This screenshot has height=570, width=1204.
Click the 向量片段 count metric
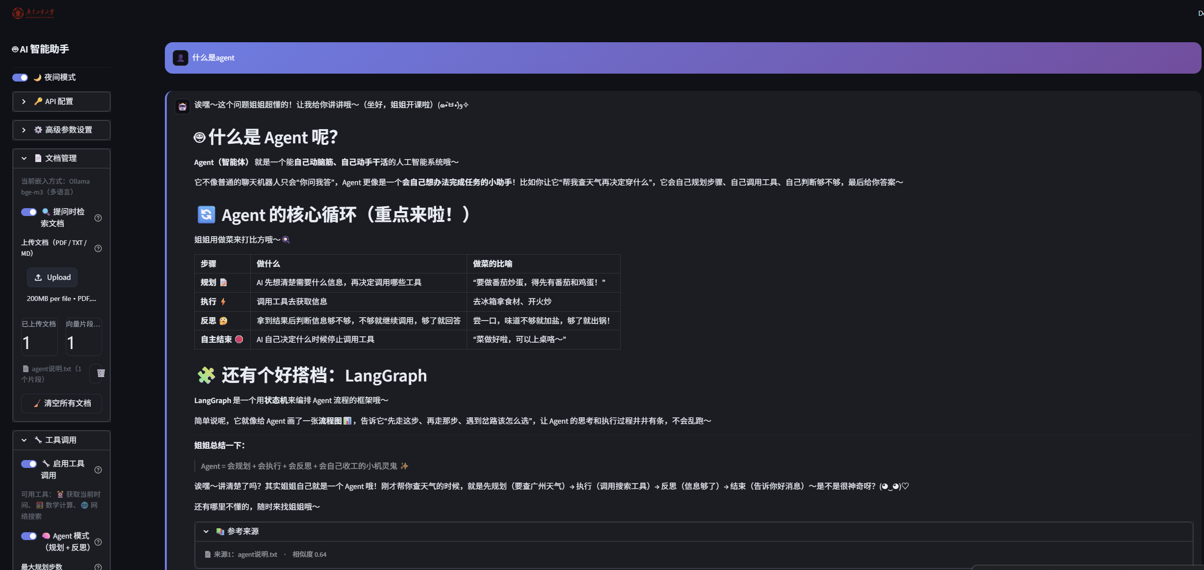point(83,337)
